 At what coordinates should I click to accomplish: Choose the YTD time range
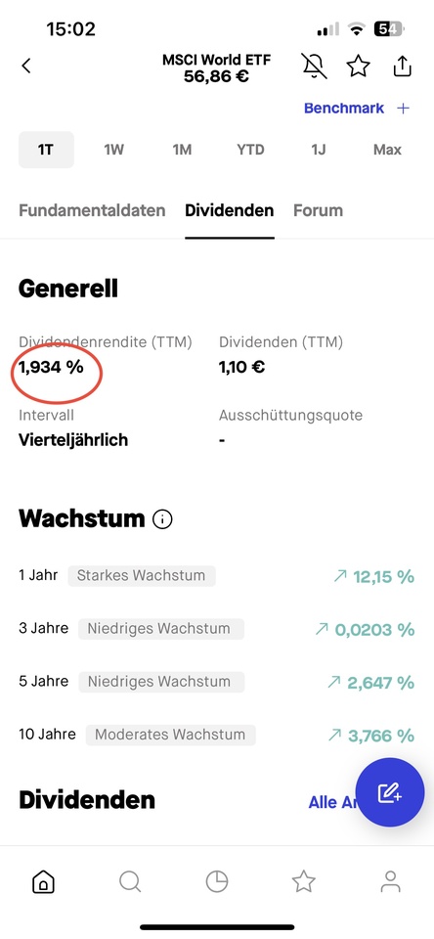[x=250, y=150]
